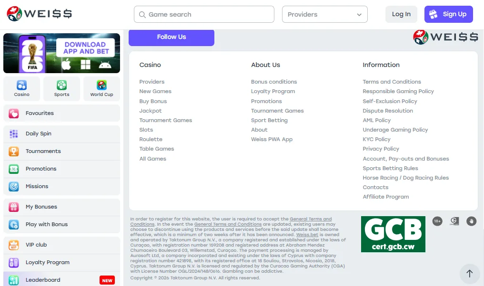Select Missions in the sidebar

pos(62,186)
